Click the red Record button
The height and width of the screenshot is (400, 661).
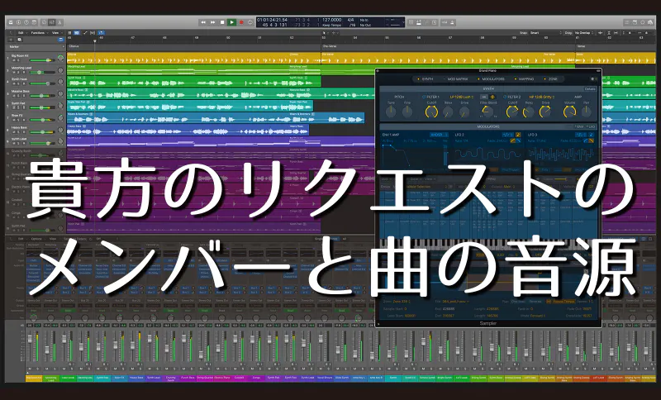pos(242,22)
